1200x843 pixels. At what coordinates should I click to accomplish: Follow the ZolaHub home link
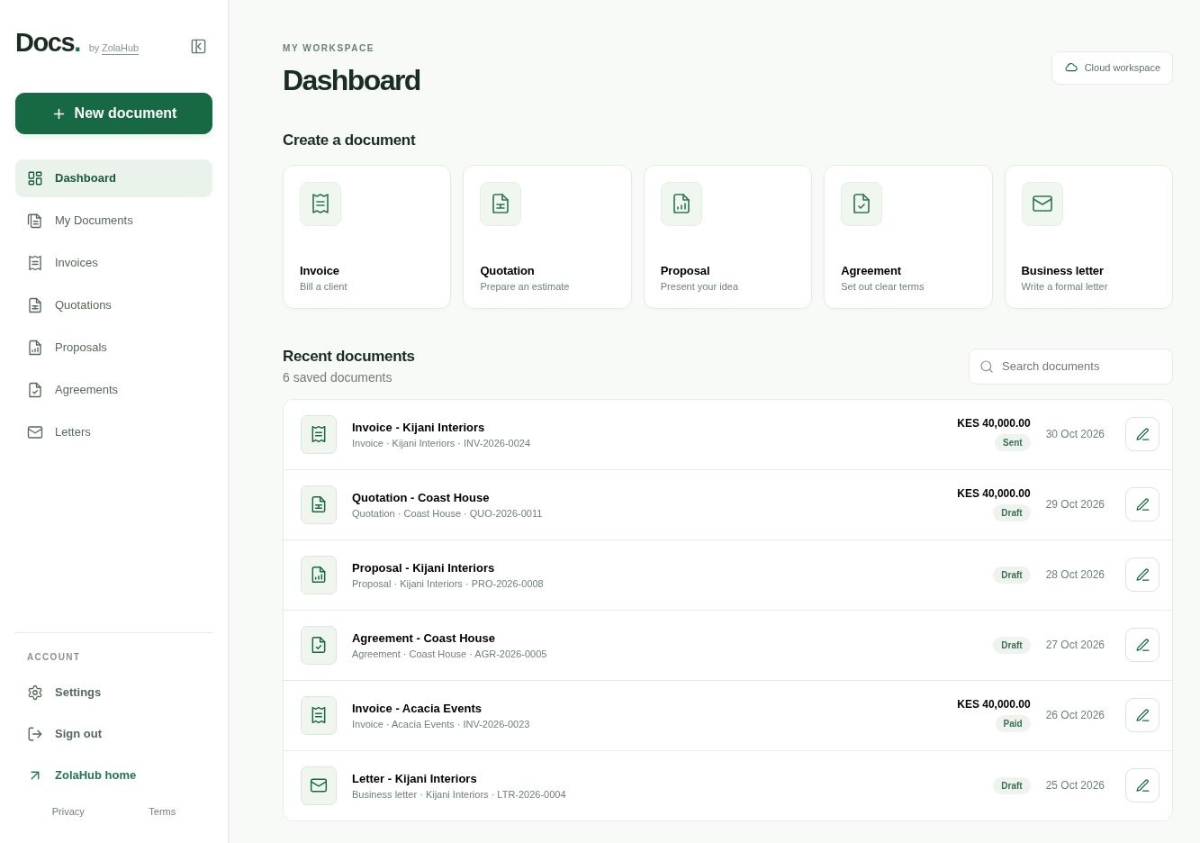click(113, 775)
